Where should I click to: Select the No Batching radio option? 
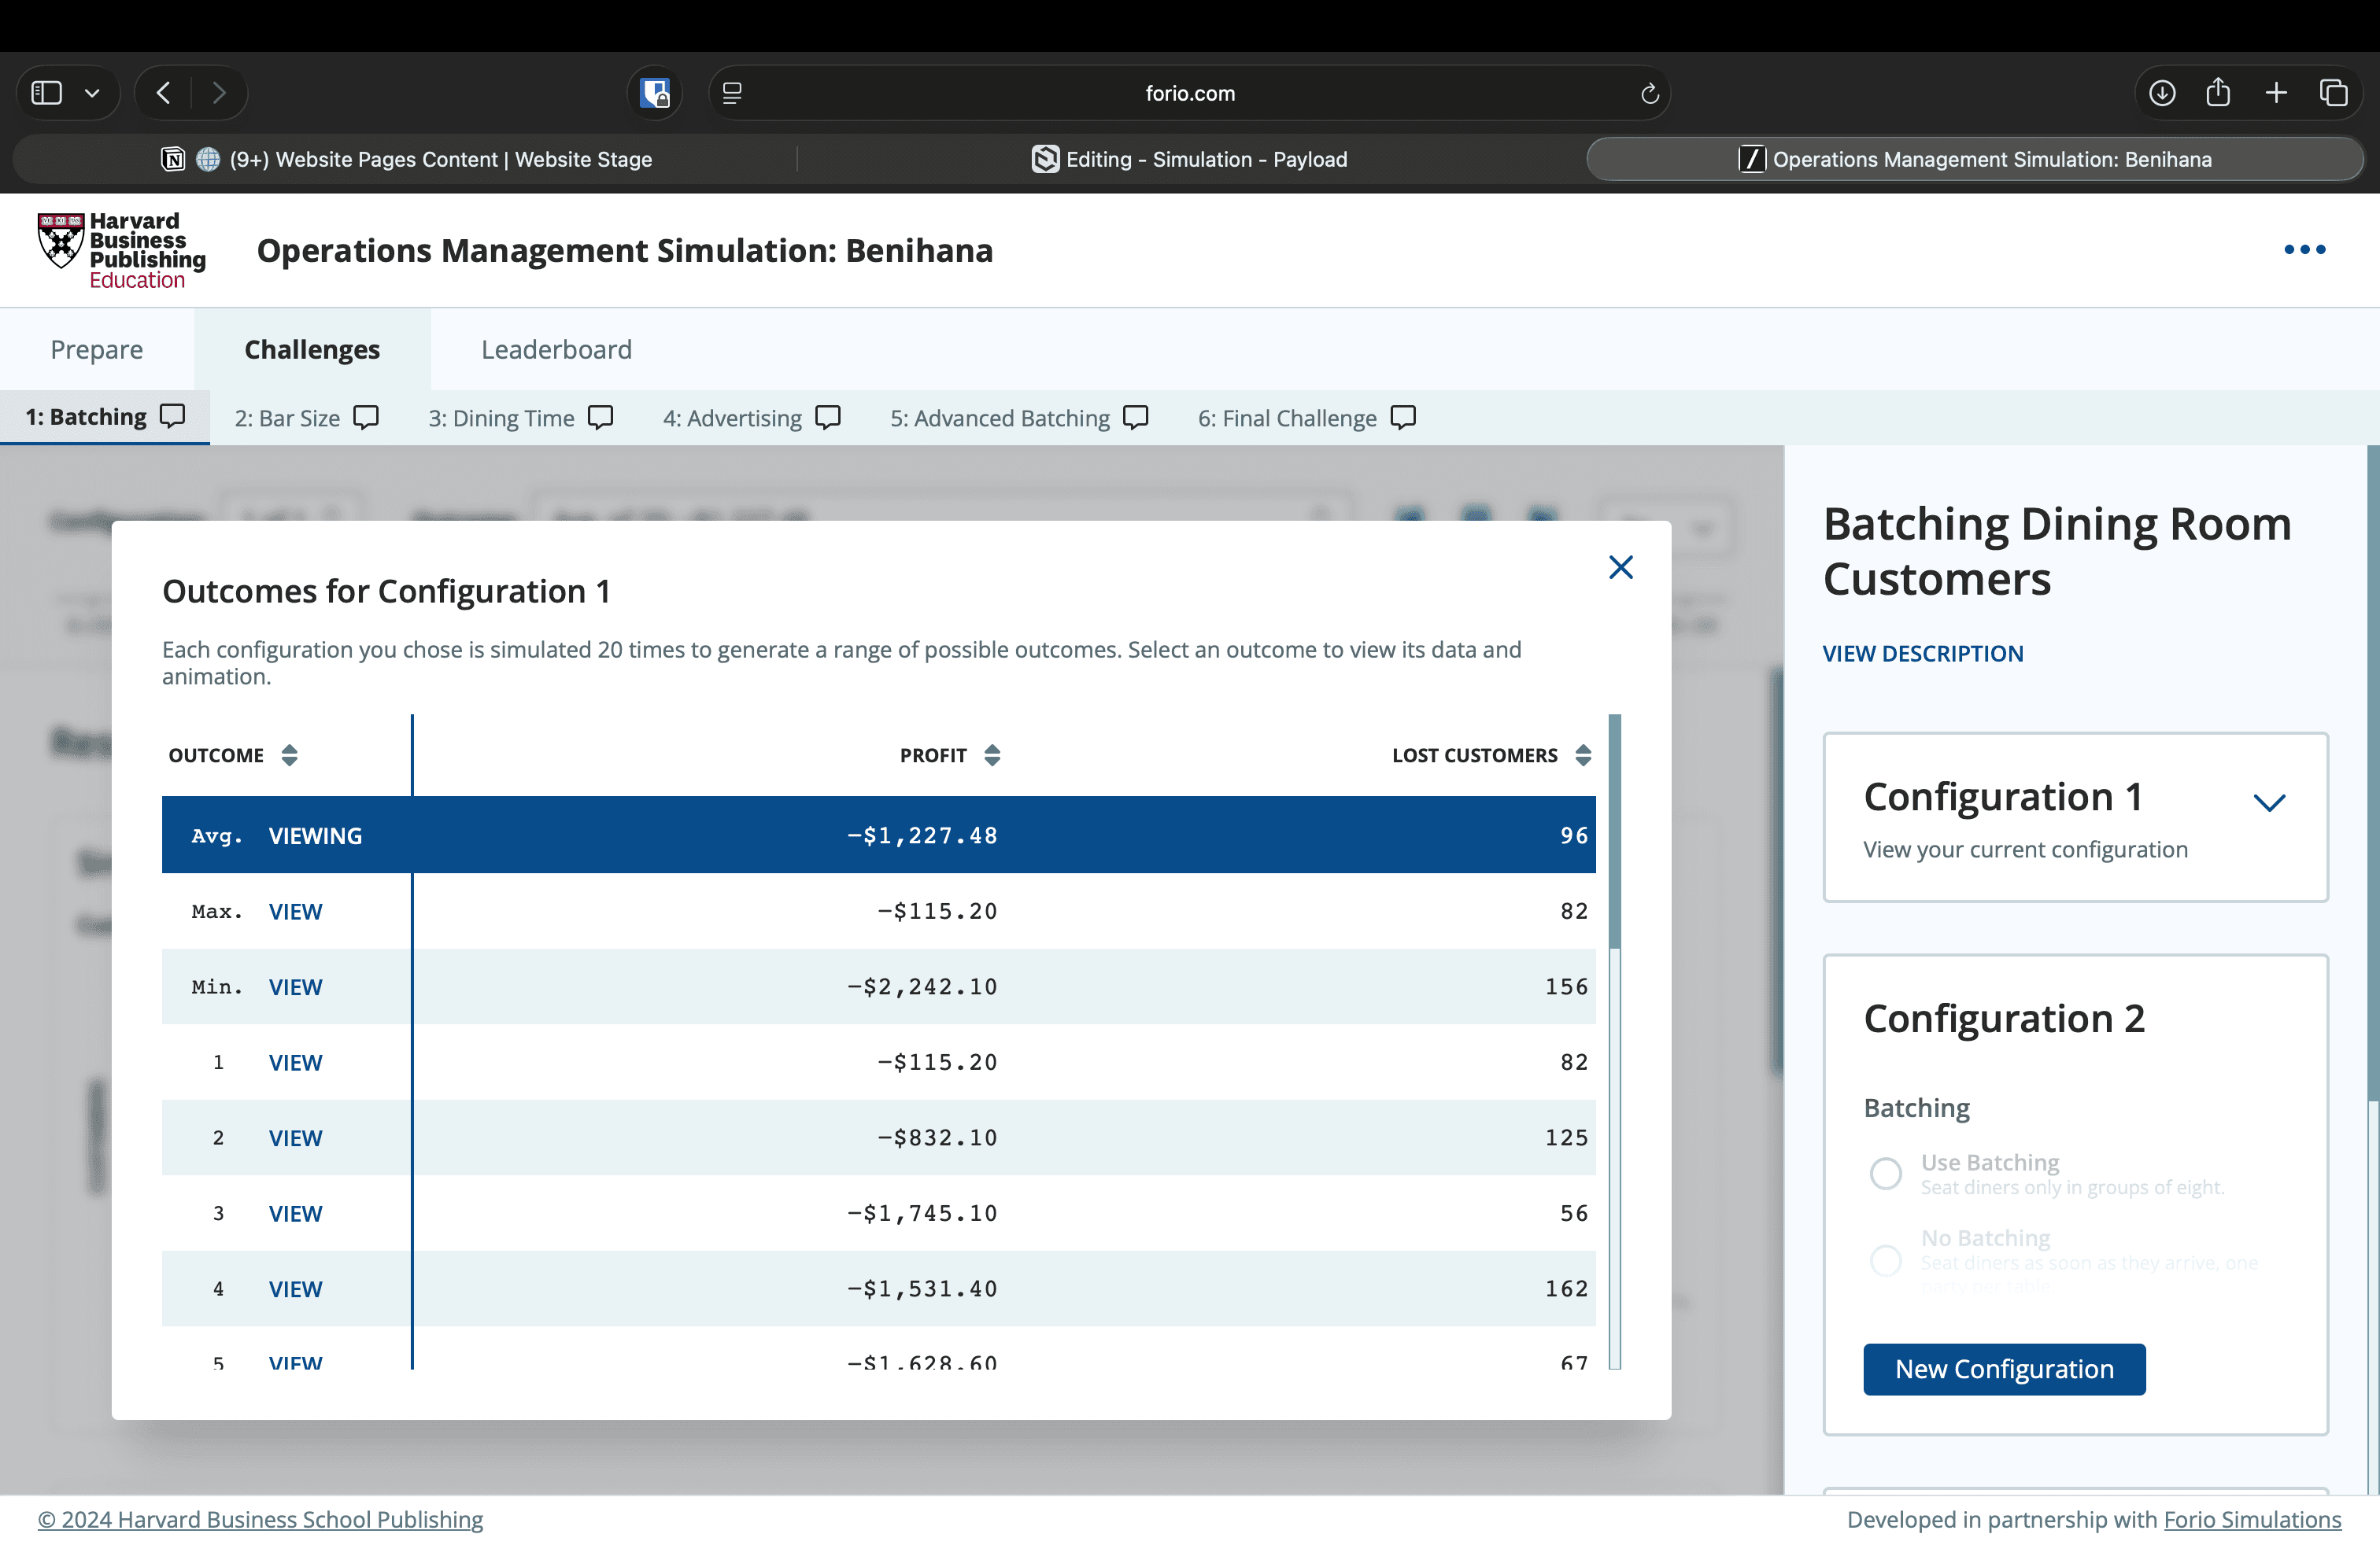click(1885, 1260)
